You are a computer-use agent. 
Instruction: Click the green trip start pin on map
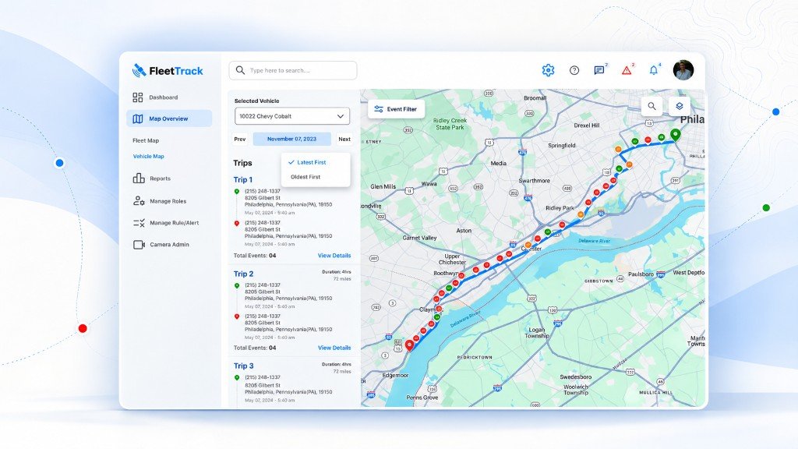(676, 136)
